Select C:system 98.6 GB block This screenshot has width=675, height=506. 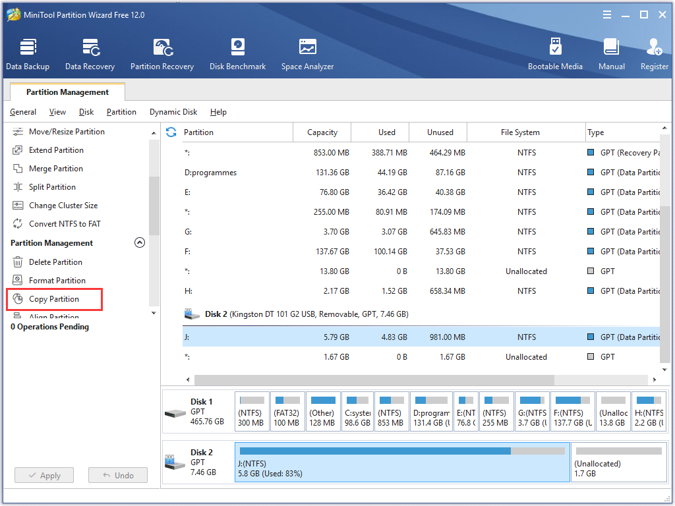358,412
